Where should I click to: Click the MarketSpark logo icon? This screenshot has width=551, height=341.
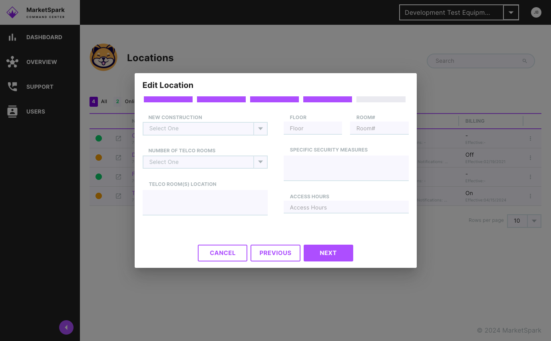click(x=12, y=12)
